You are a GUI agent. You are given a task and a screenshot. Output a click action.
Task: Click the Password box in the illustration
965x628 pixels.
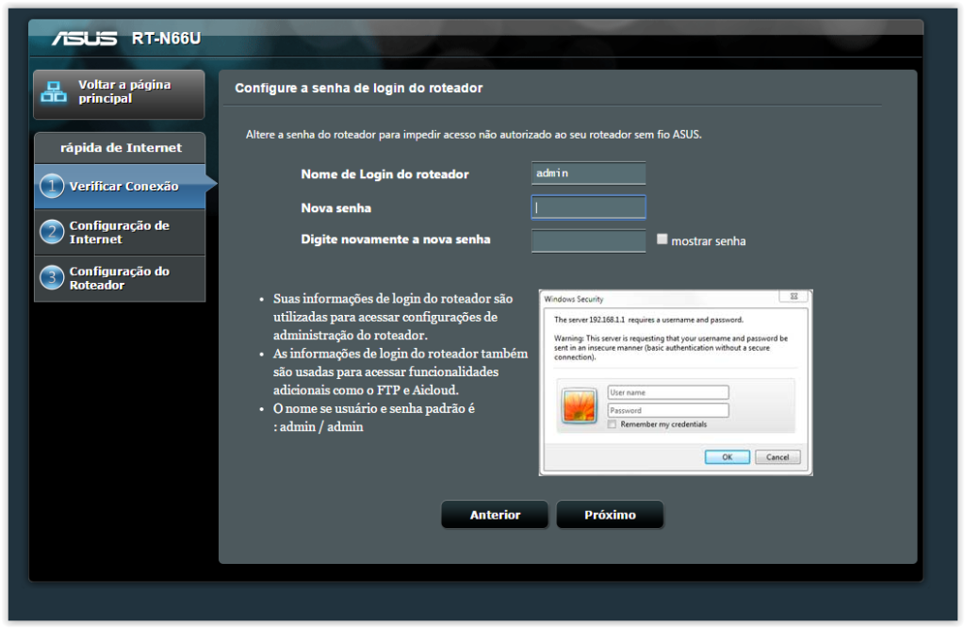point(668,410)
